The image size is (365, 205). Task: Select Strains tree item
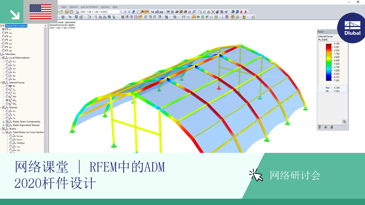(x=12, y=128)
